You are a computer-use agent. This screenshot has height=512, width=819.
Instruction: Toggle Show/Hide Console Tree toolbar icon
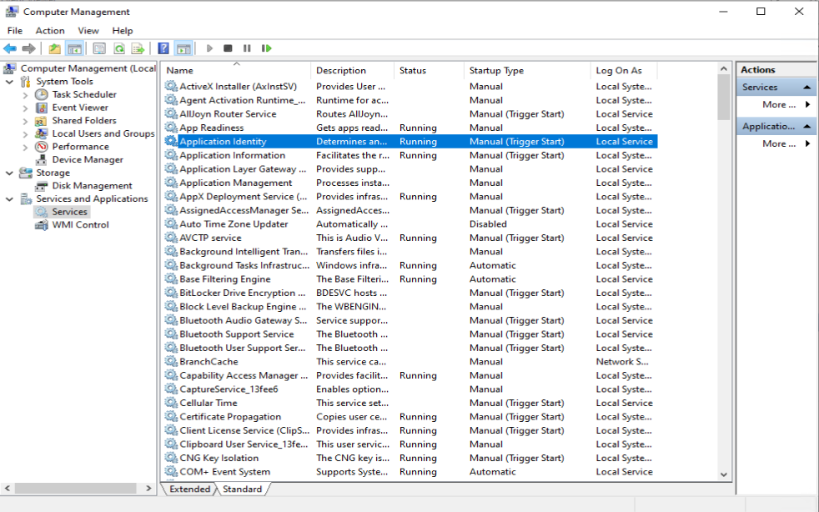tap(75, 48)
